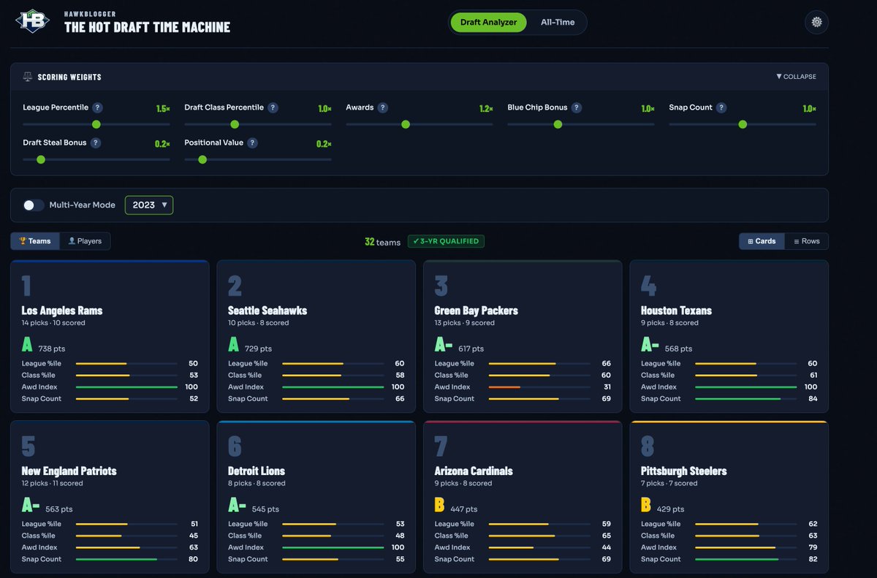Click Packers Awd Index value 31
Screen dimensions: 877x578
606,387
